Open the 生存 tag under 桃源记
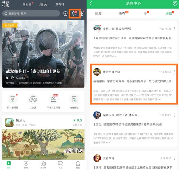Image resolution: width=179 pixels, height=170 pixels. pos(18,125)
